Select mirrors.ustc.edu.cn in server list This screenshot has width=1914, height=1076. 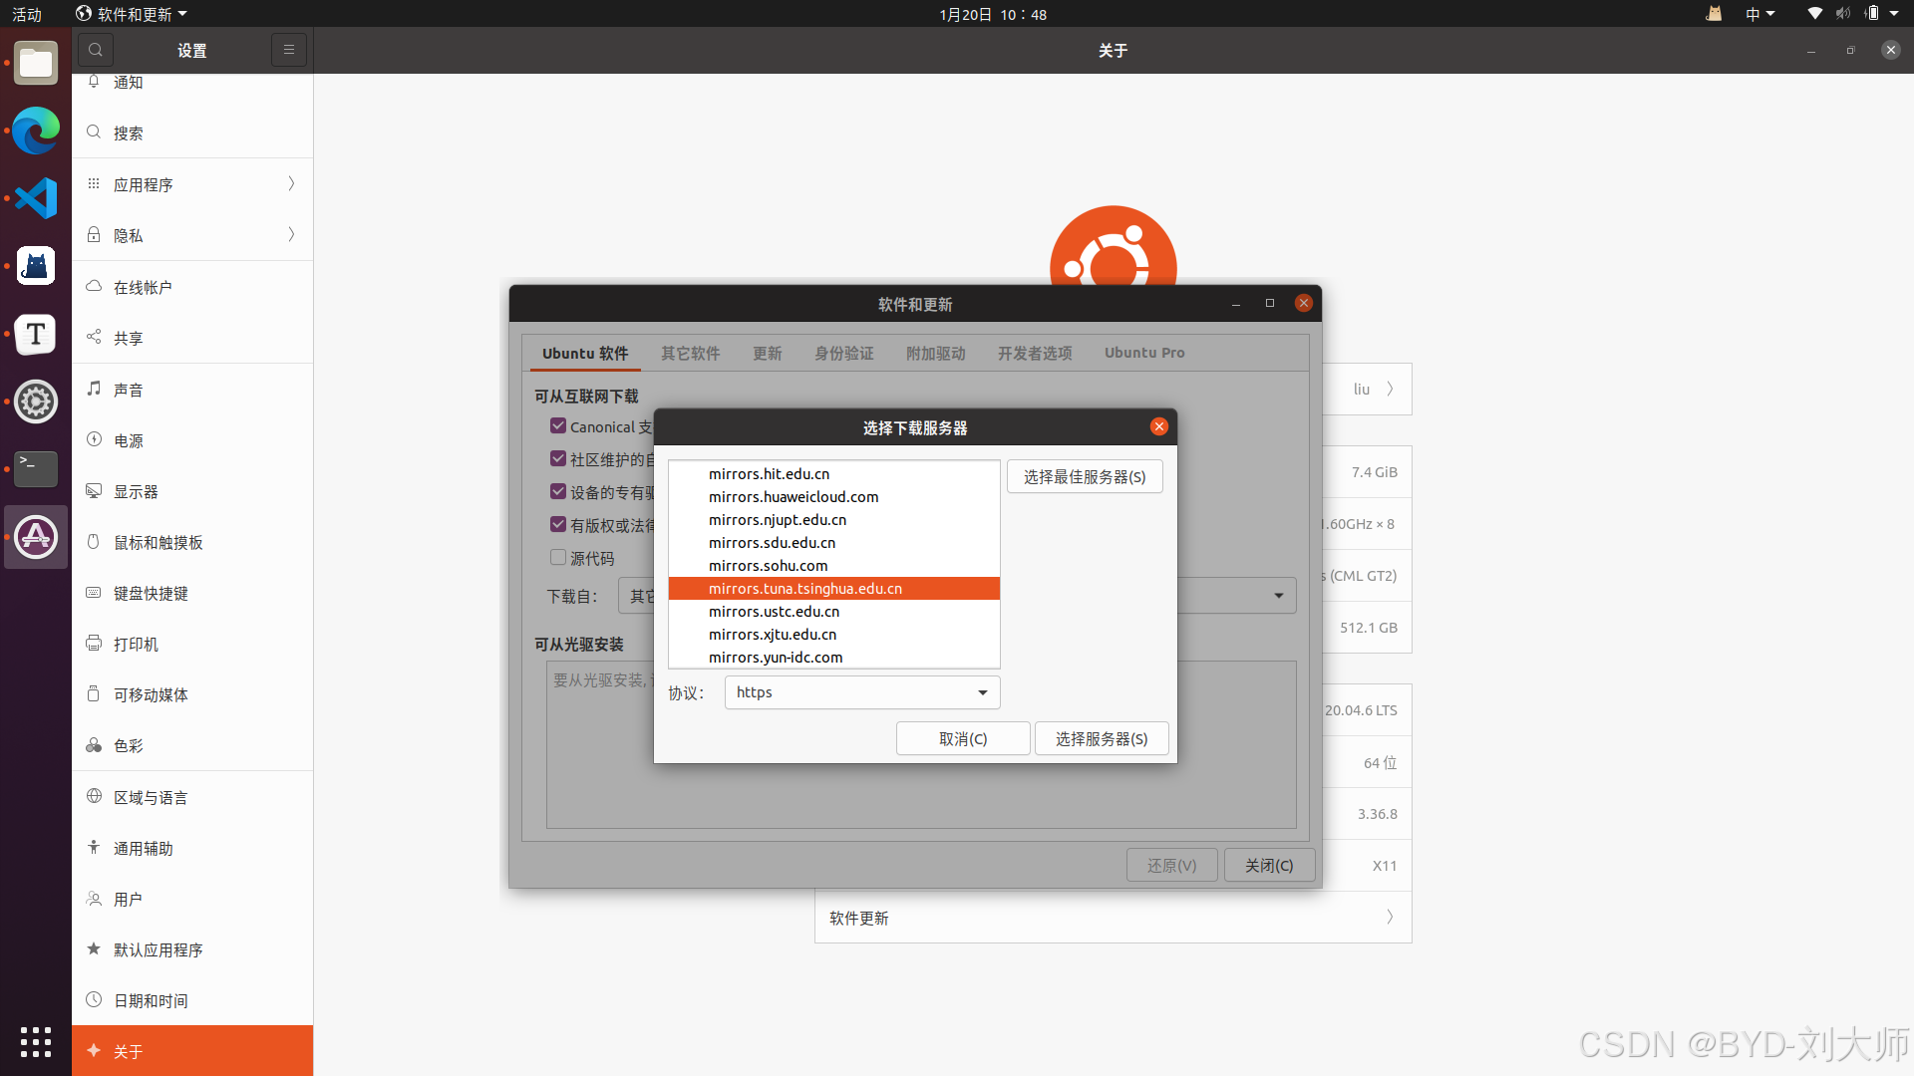pos(774,612)
